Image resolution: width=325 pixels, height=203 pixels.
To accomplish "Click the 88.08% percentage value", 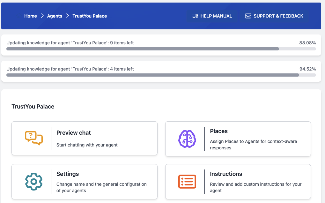I will point(307,43).
